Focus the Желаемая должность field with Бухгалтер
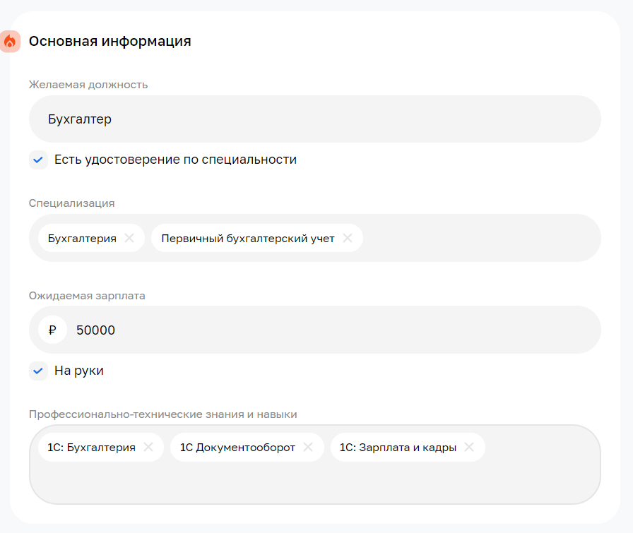The image size is (633, 533). (x=314, y=119)
